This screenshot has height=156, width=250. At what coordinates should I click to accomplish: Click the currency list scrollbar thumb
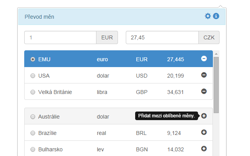pos(216,85)
